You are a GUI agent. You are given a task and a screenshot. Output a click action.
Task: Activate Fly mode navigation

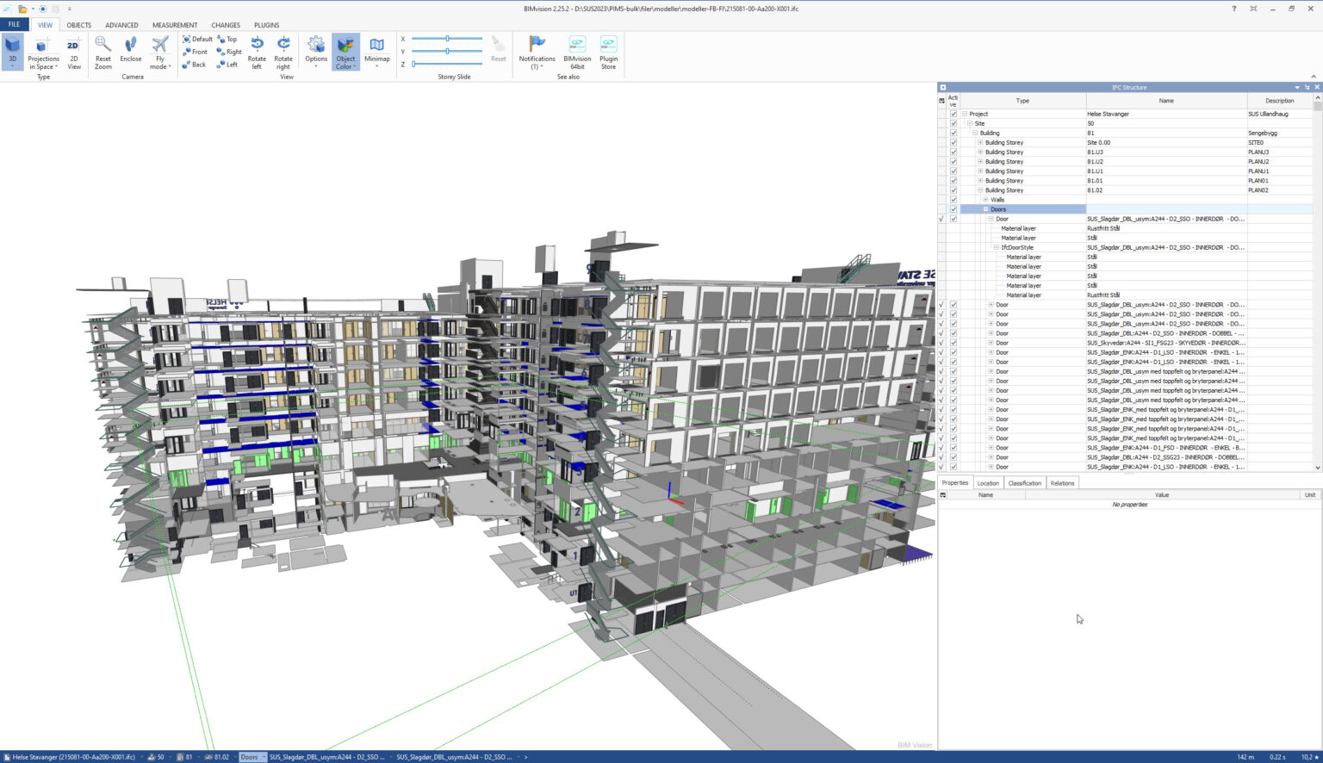tap(159, 52)
